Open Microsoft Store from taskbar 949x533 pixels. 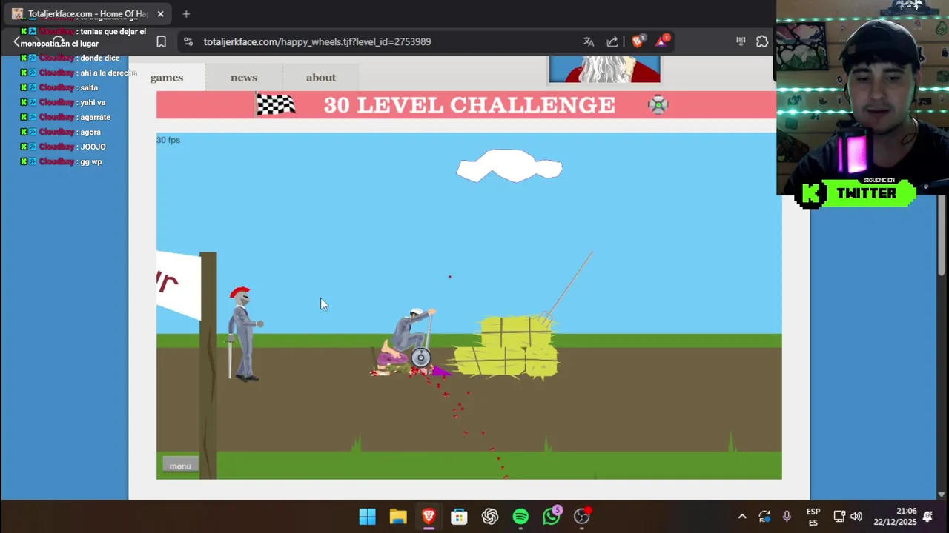[459, 516]
